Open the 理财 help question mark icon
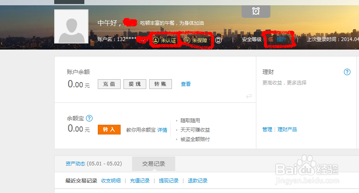This screenshot has width=359, height=193. coord(347,72)
